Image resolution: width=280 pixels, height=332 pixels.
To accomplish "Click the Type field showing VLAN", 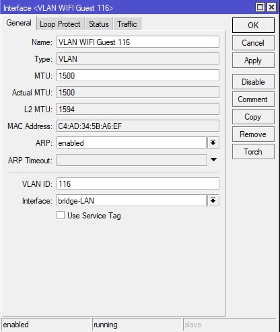I will [138, 58].
